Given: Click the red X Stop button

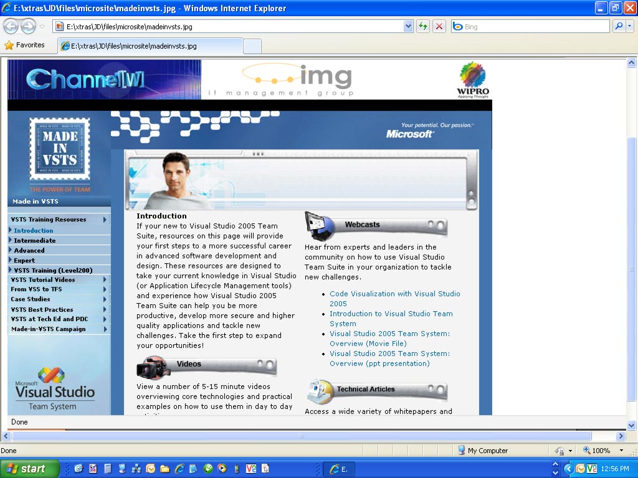Looking at the screenshot, I should coord(439,26).
